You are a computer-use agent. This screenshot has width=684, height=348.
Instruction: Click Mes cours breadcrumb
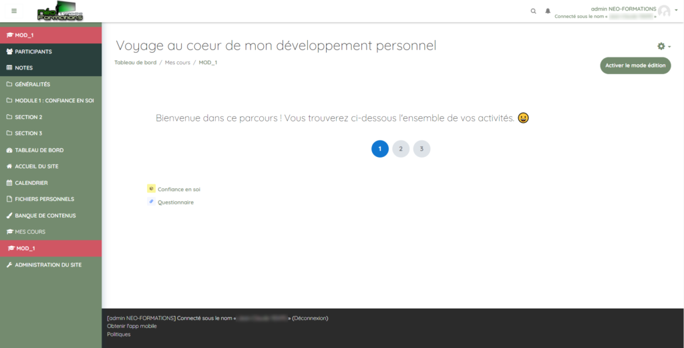[178, 62]
